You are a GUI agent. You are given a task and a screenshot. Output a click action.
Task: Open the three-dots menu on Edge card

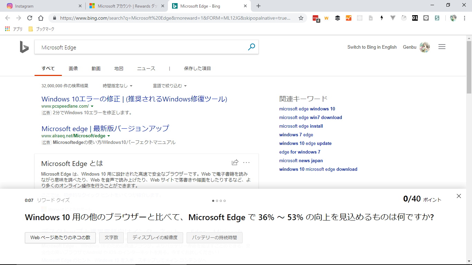(246, 163)
